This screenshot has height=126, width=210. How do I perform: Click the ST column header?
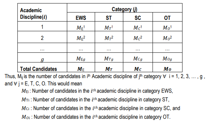click(109, 17)
